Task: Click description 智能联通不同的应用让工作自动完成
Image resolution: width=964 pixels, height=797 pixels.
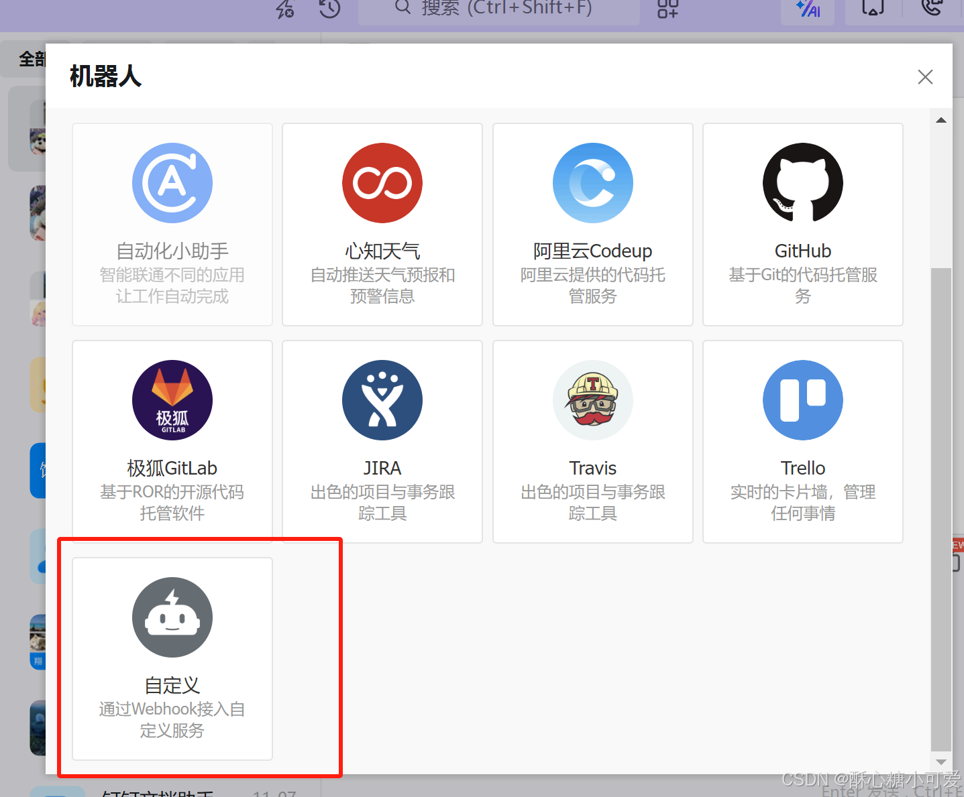Action: point(172,286)
